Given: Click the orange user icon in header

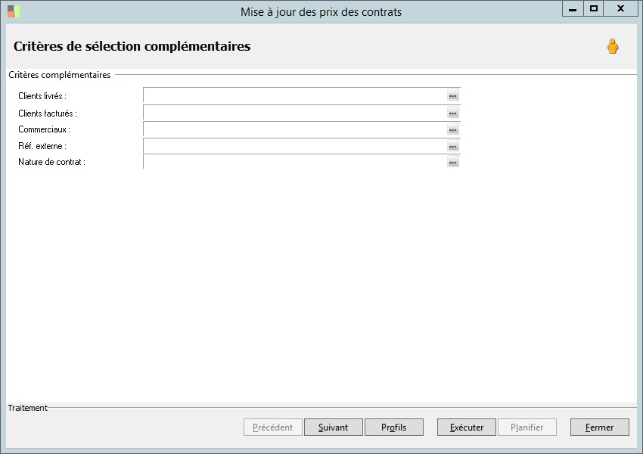Looking at the screenshot, I should (x=612, y=47).
